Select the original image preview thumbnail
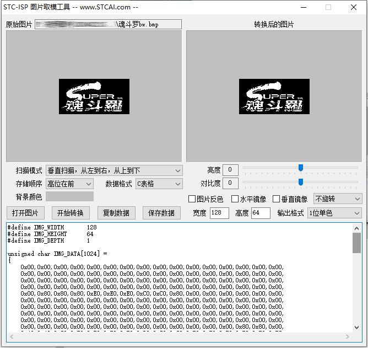 pyautogui.click(x=94, y=97)
